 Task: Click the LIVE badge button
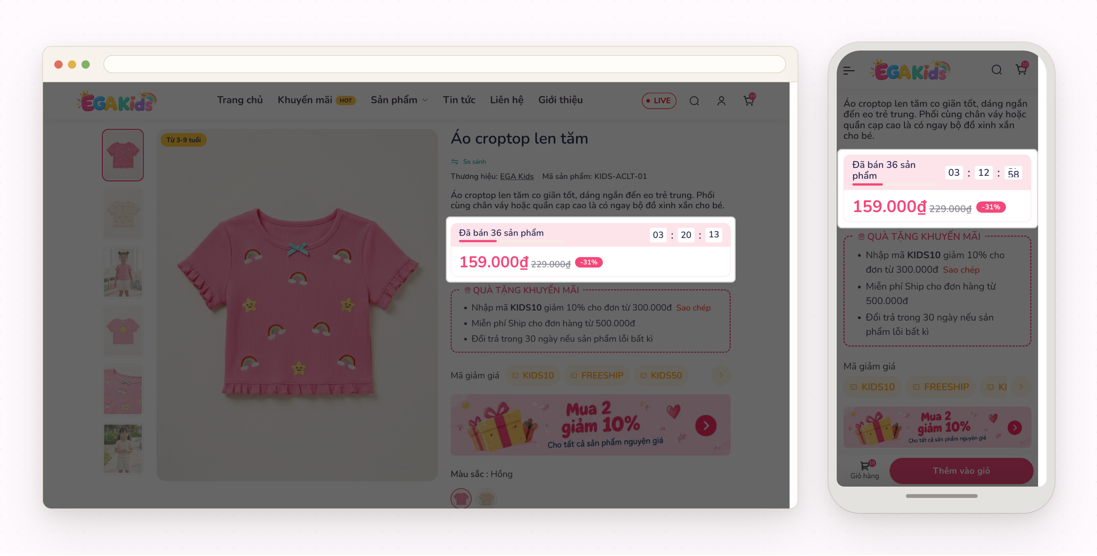click(x=659, y=101)
